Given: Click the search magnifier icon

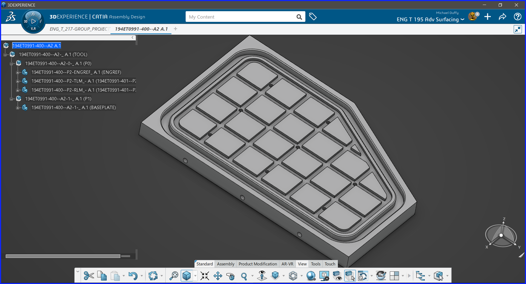Looking at the screenshot, I should (x=299, y=17).
